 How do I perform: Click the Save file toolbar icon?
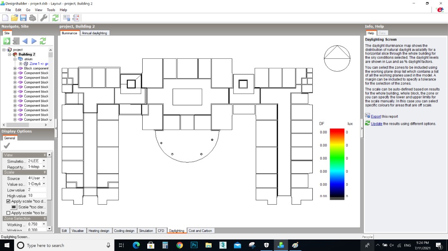pos(23,18)
